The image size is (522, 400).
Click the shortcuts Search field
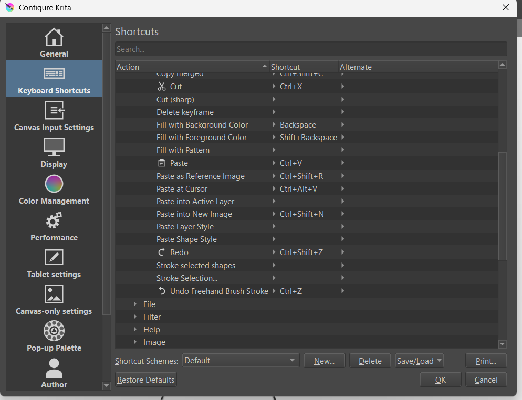point(311,49)
